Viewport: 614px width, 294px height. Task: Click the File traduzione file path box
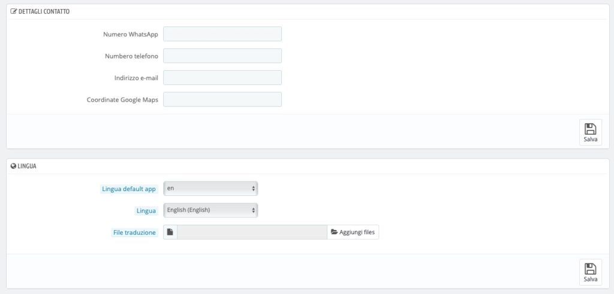click(252, 232)
